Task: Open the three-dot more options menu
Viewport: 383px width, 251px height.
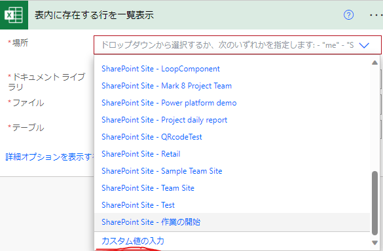Action: click(x=376, y=15)
